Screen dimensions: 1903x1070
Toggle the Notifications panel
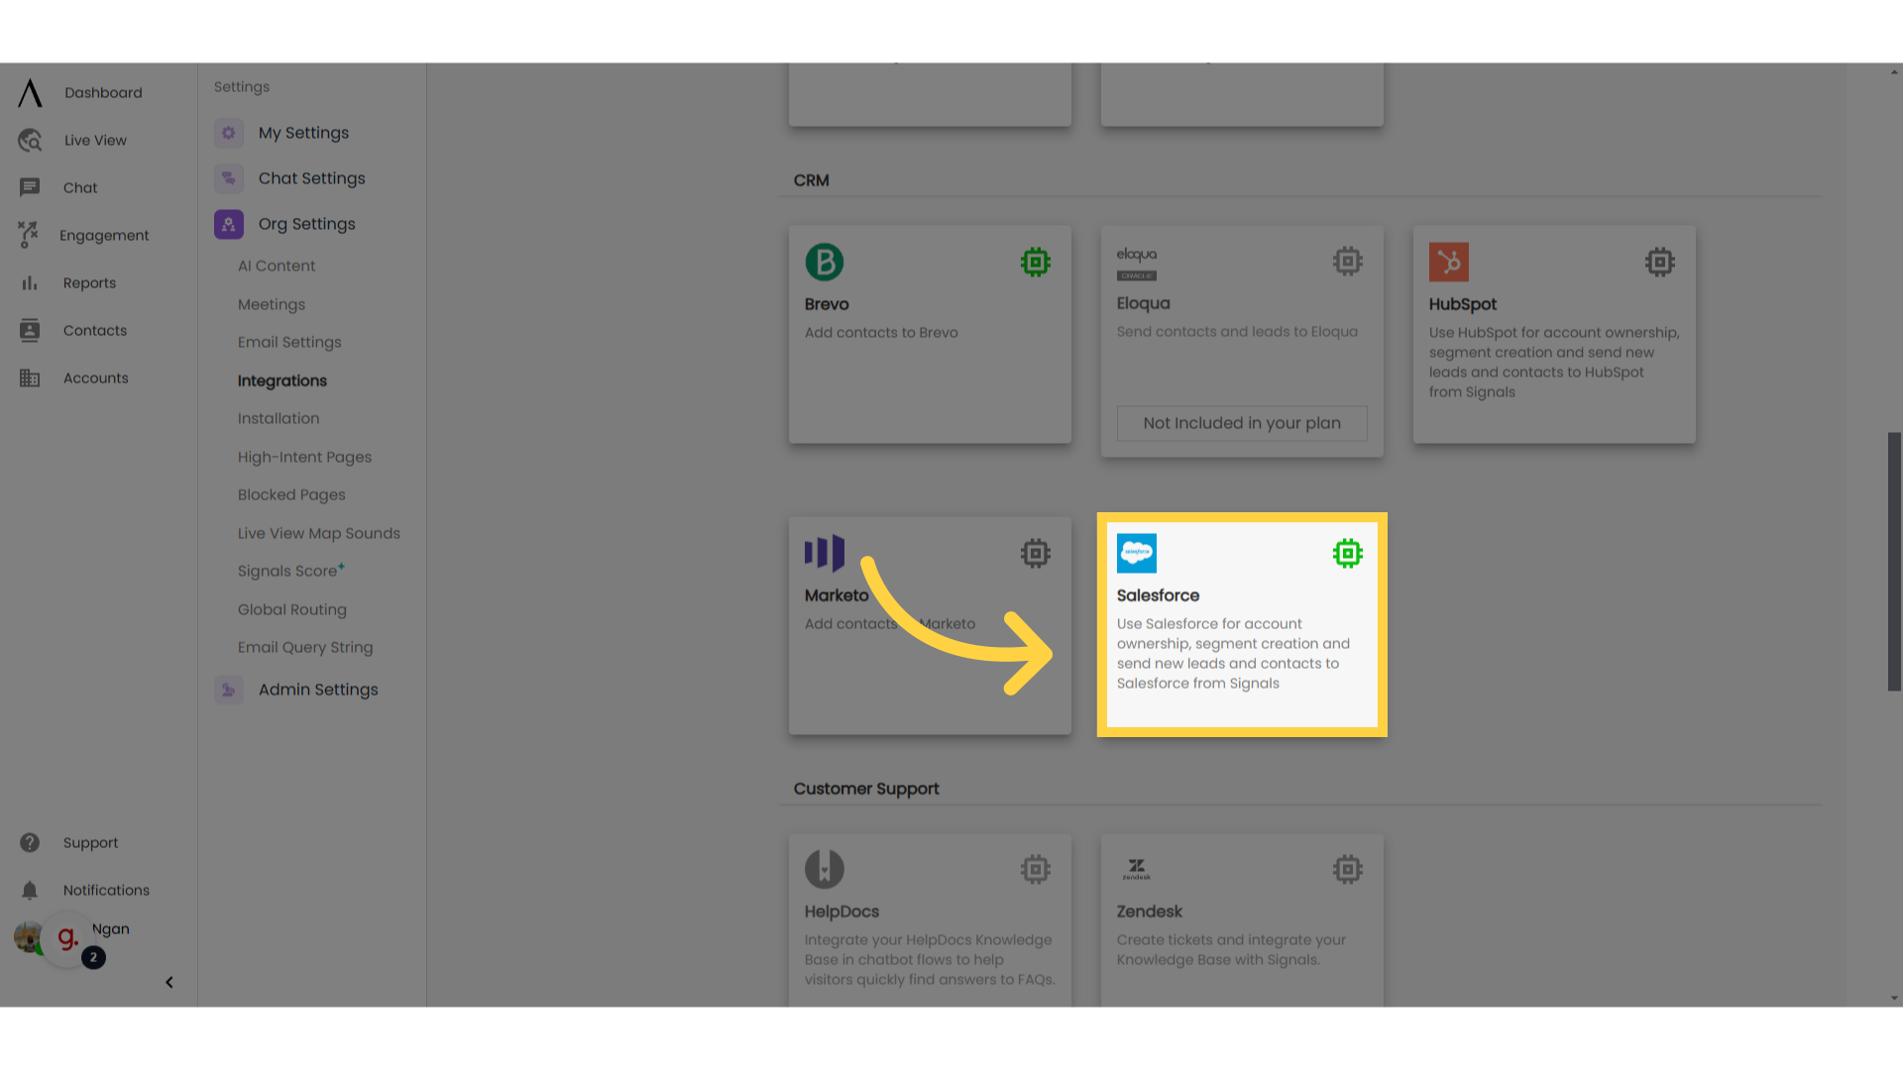[x=106, y=890]
